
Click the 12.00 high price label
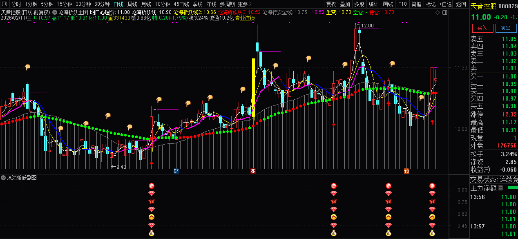tap(367, 26)
